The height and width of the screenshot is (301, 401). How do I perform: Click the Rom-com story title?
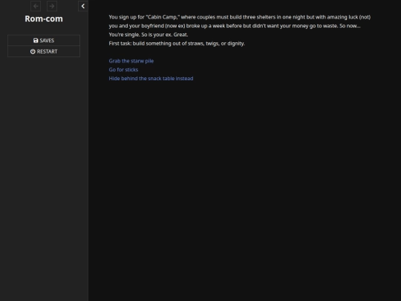click(x=44, y=19)
